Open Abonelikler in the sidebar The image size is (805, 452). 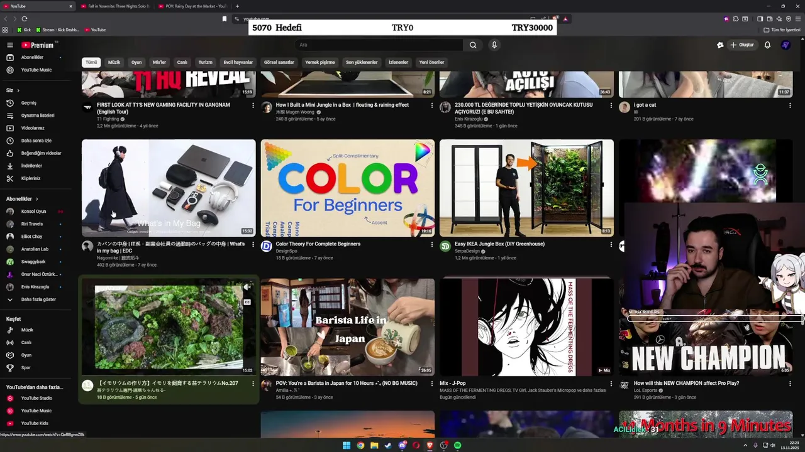35,57
